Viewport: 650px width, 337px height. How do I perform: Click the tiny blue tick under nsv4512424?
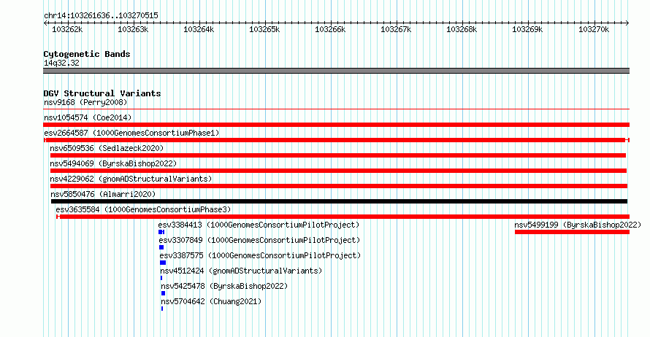(161, 278)
